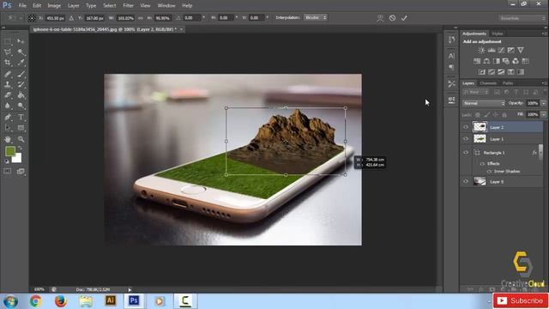Add a Color Balance adjustment

click(486, 61)
